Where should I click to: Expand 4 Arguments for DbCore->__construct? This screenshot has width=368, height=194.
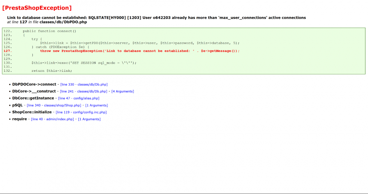click(123, 91)
